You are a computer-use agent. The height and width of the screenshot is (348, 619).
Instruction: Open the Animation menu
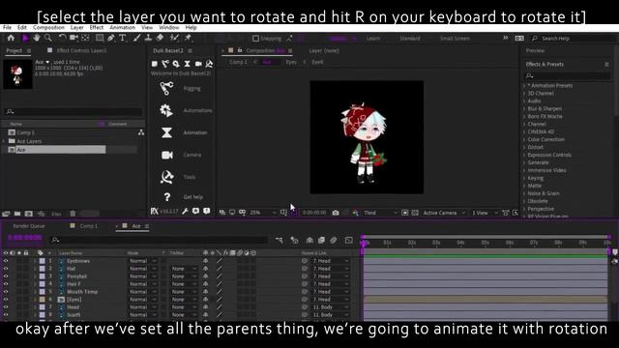coord(123,28)
